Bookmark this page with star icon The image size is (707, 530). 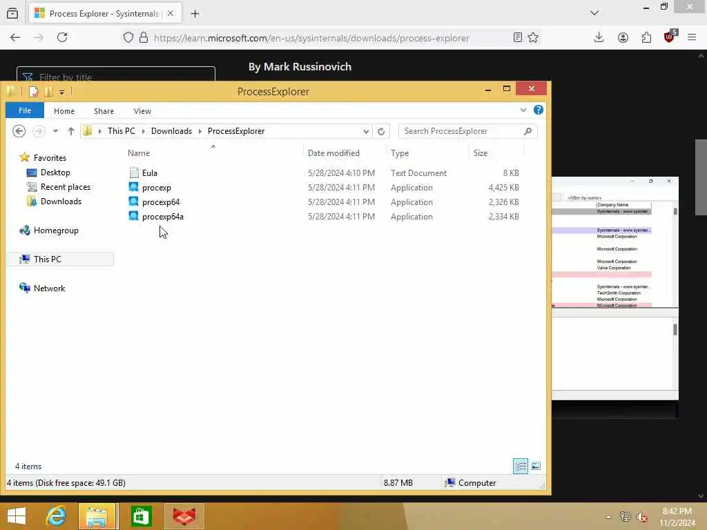coord(533,37)
